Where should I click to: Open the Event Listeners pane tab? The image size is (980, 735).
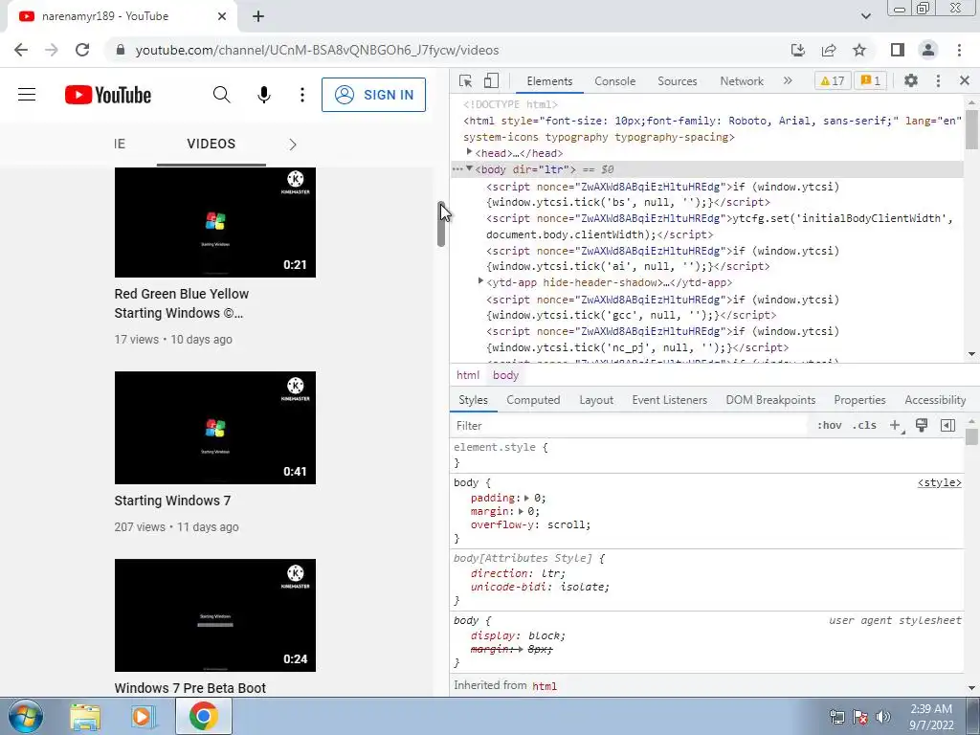[669, 400]
